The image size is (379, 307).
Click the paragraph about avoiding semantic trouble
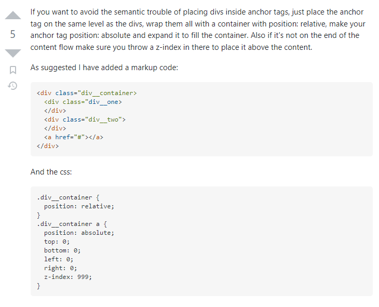click(x=198, y=30)
